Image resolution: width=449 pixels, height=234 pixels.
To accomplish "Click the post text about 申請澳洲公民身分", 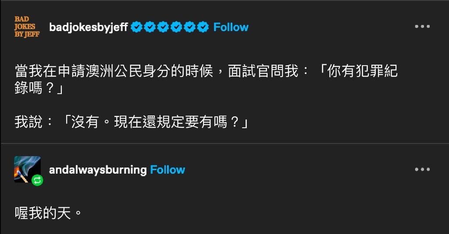I will [206, 79].
